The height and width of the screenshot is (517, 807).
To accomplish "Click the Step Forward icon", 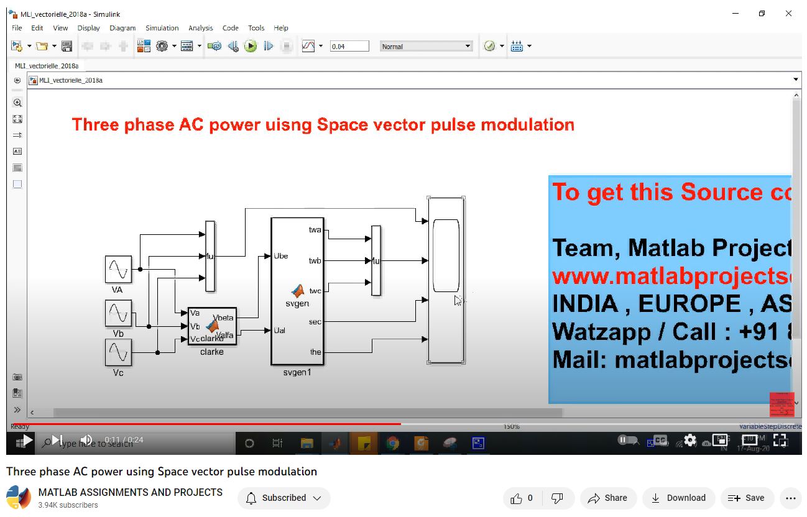I will [x=269, y=46].
